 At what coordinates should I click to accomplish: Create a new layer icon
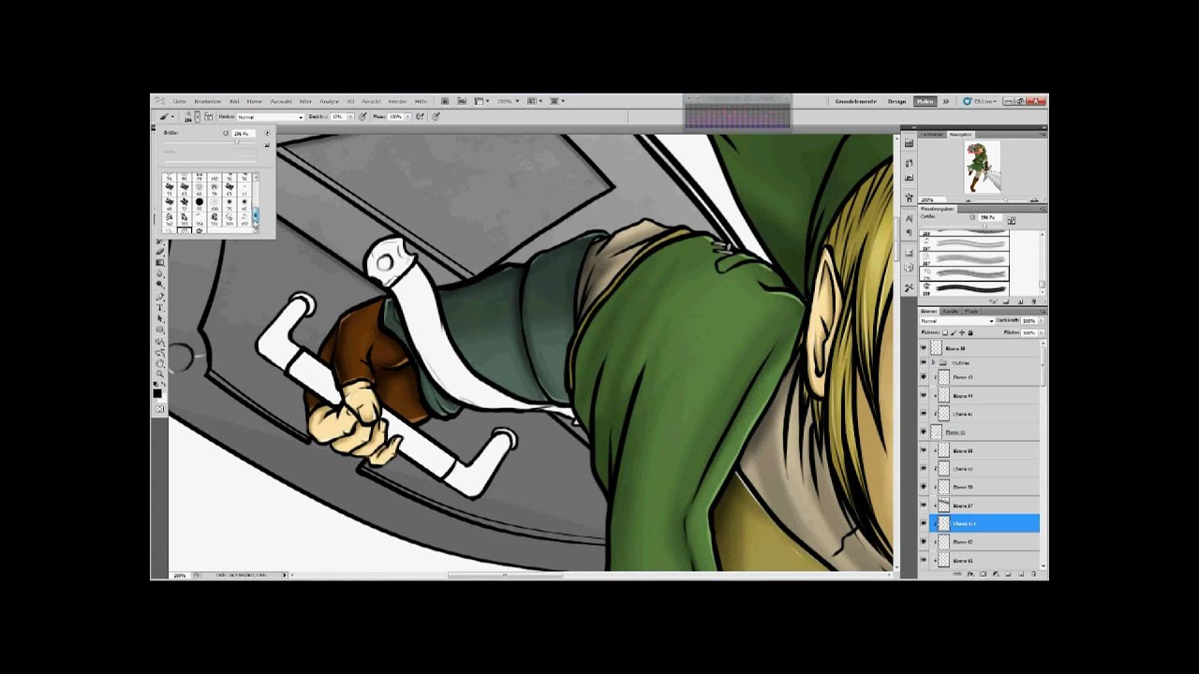click(1020, 573)
